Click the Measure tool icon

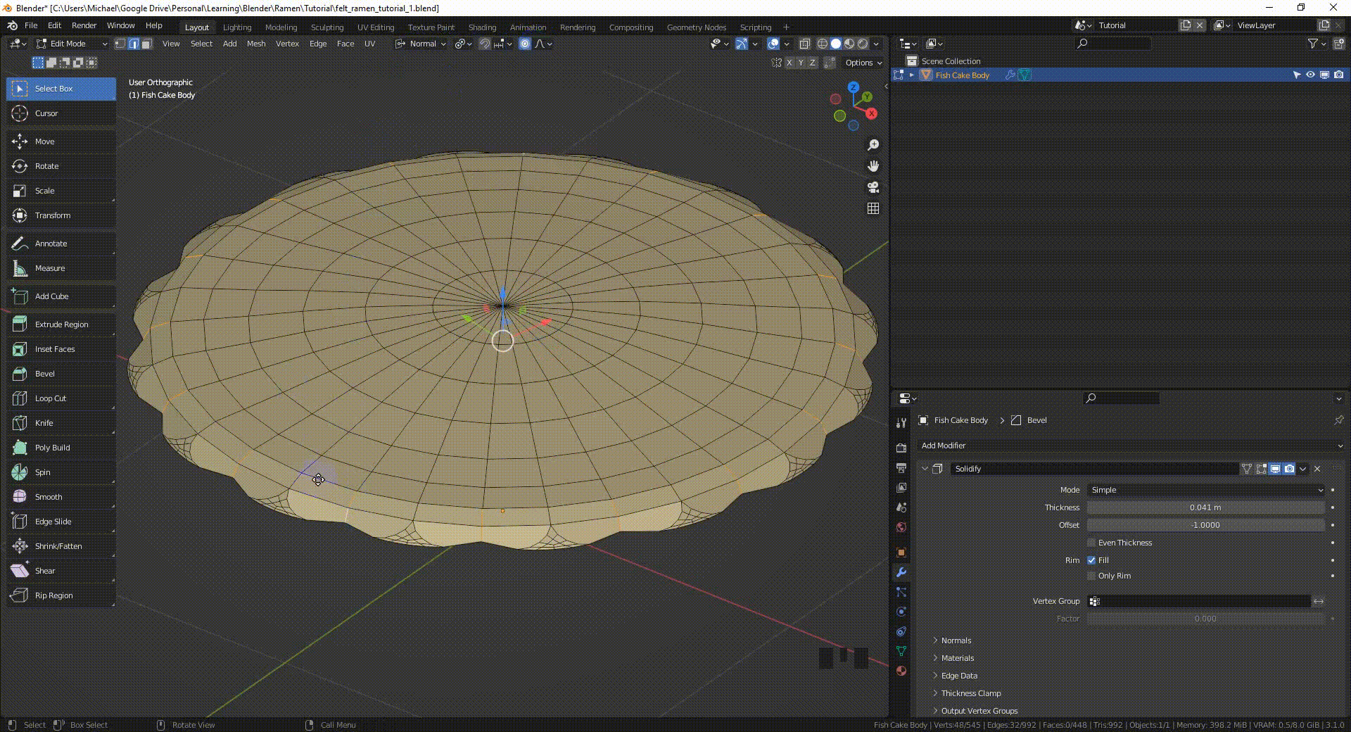point(20,268)
